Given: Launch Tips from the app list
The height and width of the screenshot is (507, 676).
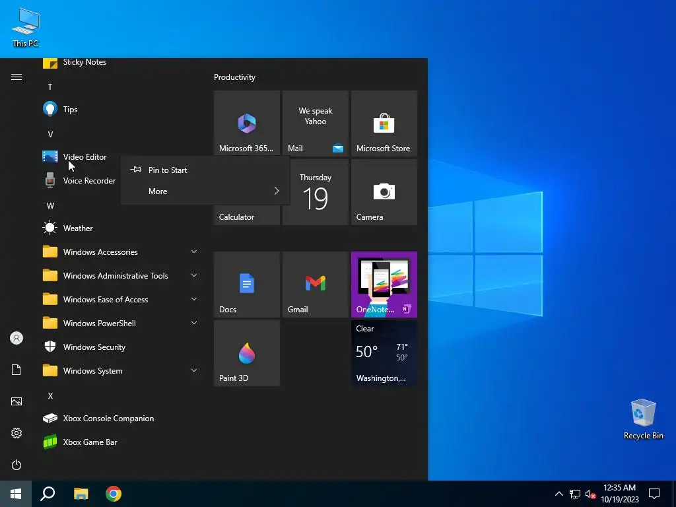Looking at the screenshot, I should coord(120,110).
